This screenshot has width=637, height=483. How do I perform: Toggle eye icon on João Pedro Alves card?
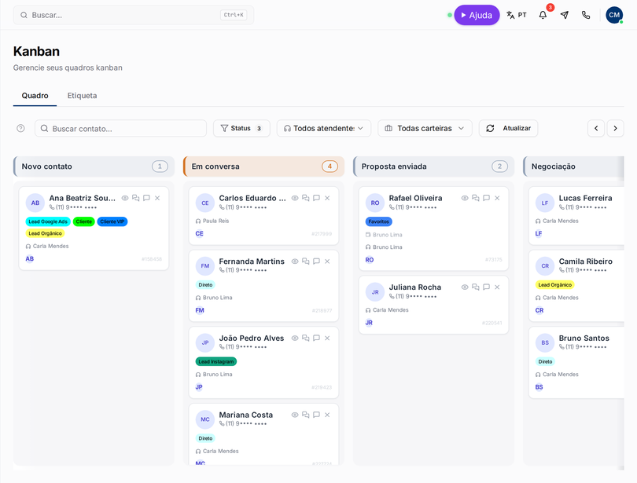click(295, 338)
